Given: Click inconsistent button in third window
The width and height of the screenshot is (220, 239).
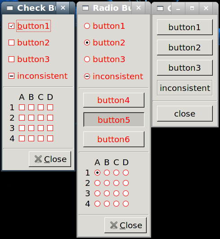Looking at the screenshot, I should (185, 88).
